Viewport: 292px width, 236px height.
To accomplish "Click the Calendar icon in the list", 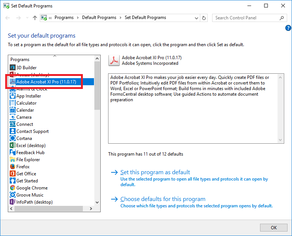I will point(13,110).
